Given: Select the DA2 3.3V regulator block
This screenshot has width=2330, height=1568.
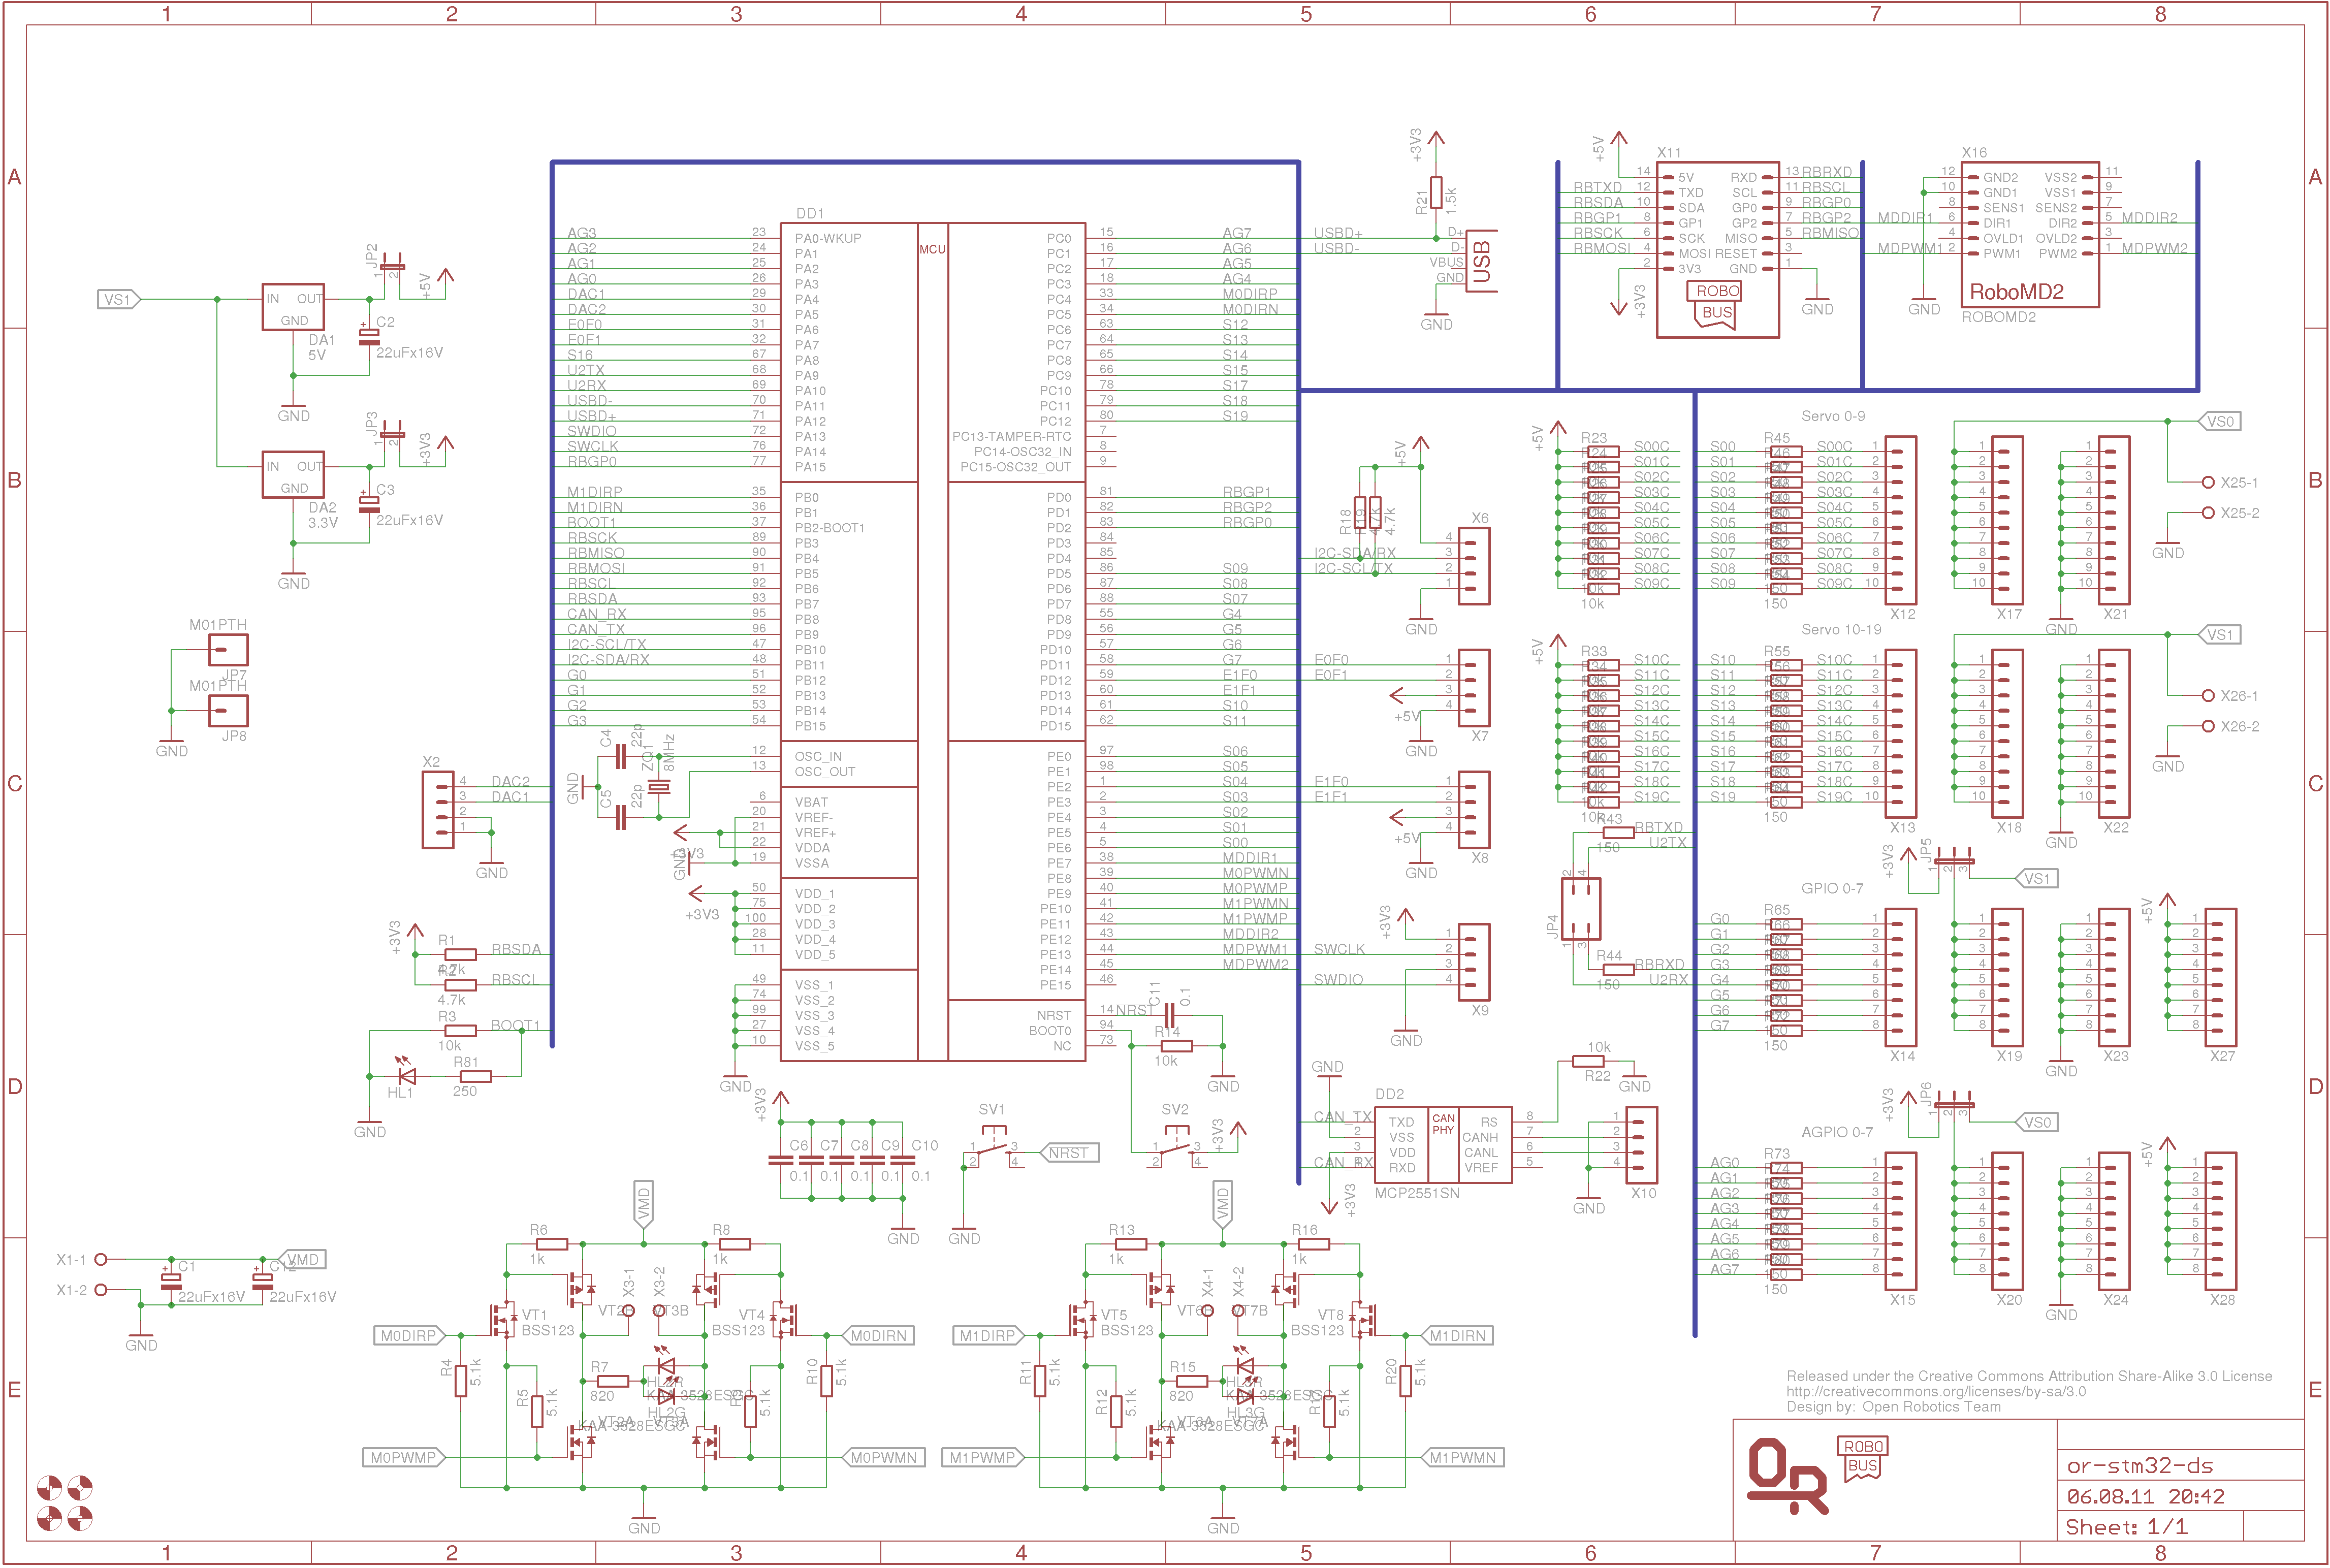Looking at the screenshot, I should [x=293, y=475].
